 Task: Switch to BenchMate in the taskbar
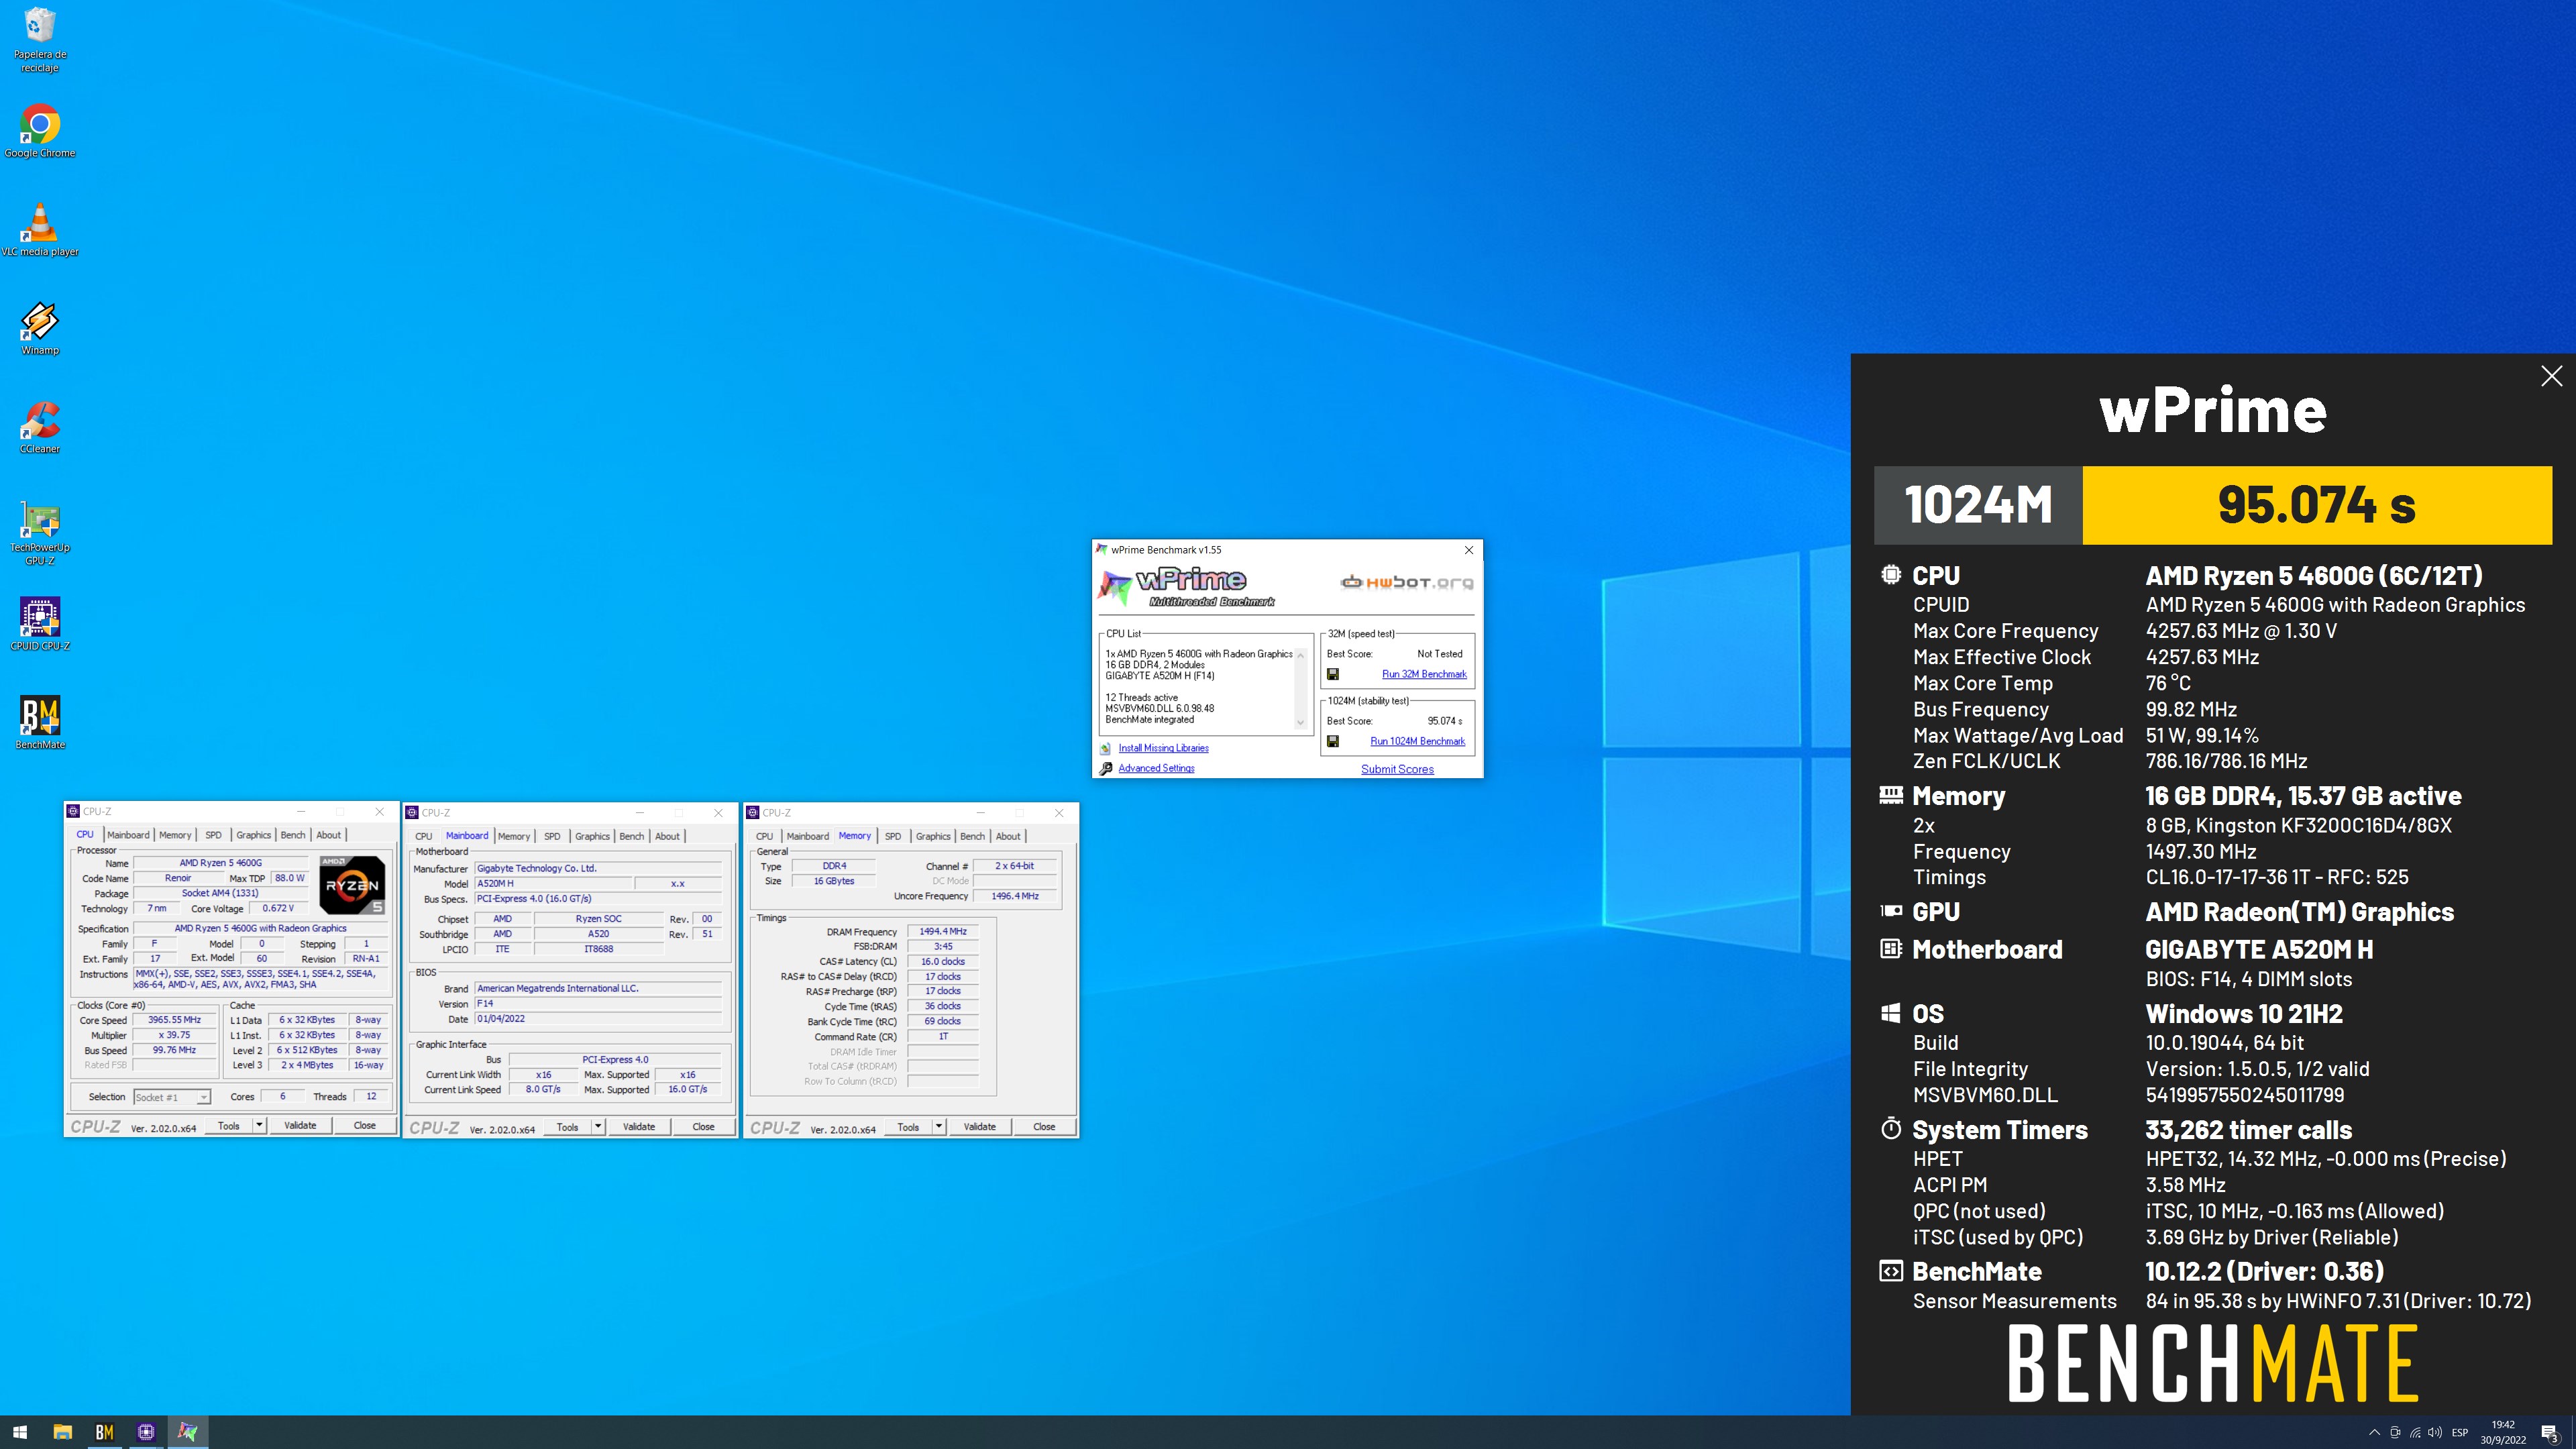[x=104, y=1432]
